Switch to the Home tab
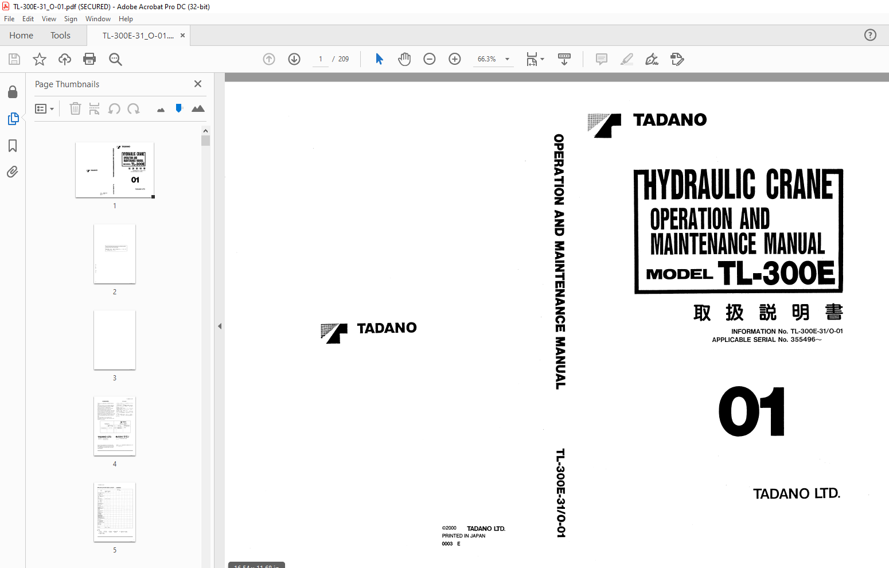Viewport: 889px width, 568px height. pyautogui.click(x=21, y=35)
